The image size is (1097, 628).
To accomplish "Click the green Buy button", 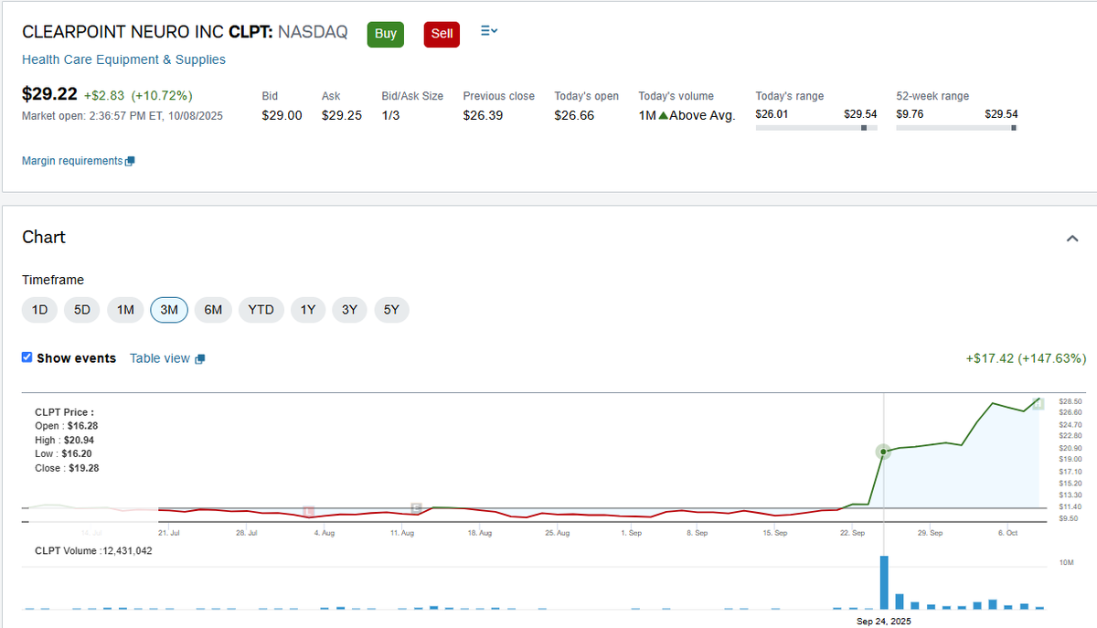I will (386, 34).
